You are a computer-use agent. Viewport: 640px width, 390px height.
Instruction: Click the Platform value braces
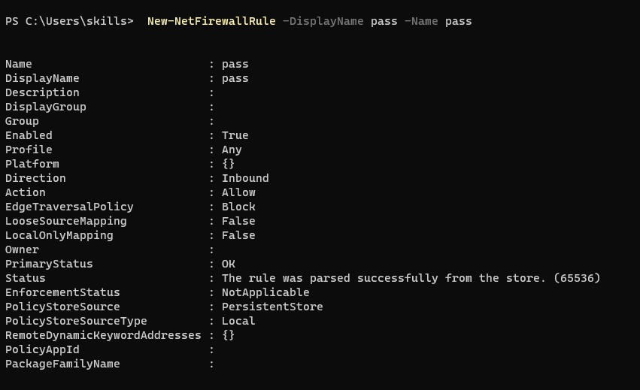coord(228,164)
